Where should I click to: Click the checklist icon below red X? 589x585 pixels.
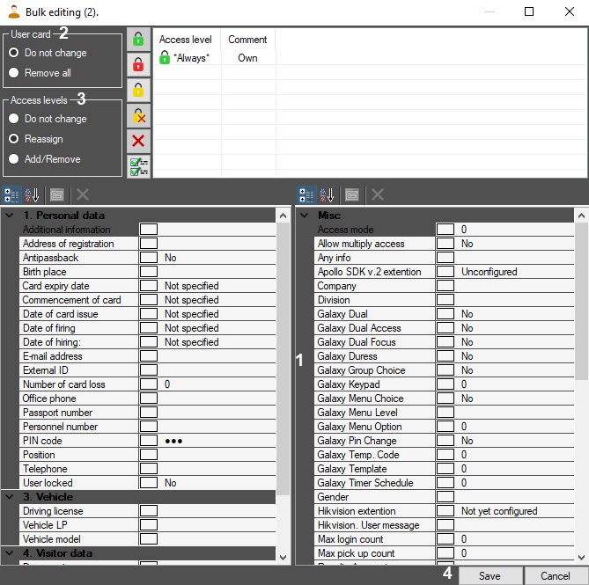[138, 165]
